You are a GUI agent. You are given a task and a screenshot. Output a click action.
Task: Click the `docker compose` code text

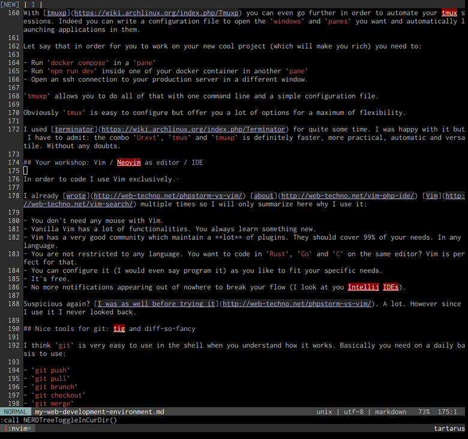click(78, 62)
